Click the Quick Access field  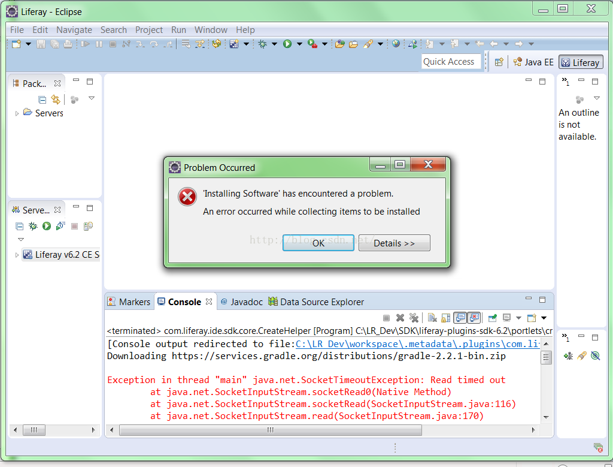pos(451,62)
